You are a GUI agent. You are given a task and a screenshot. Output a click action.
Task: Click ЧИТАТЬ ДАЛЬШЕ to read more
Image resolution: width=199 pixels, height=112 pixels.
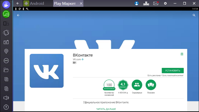point(106,109)
